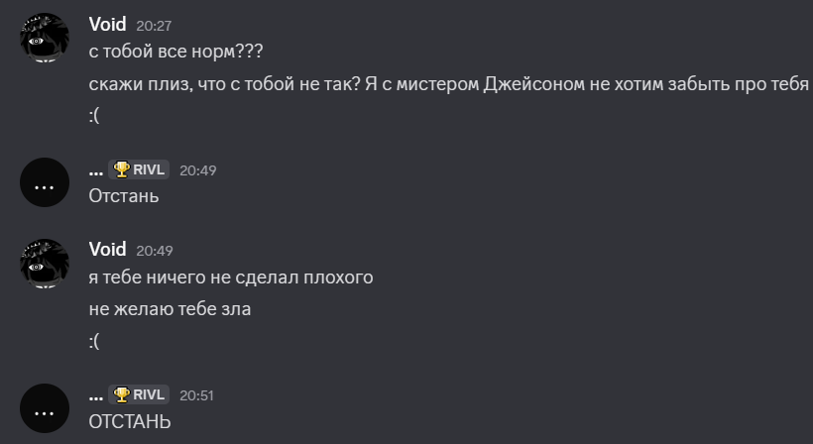Click the 20:49 timestamp next to Void

pyautogui.click(x=154, y=251)
